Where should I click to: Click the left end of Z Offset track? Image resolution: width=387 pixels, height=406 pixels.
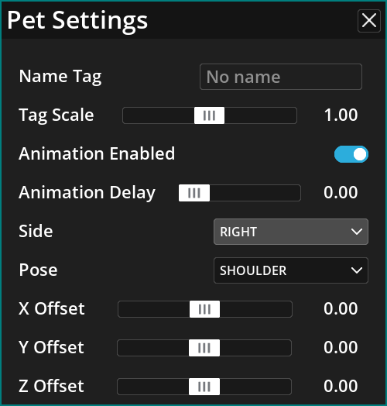pos(121,387)
